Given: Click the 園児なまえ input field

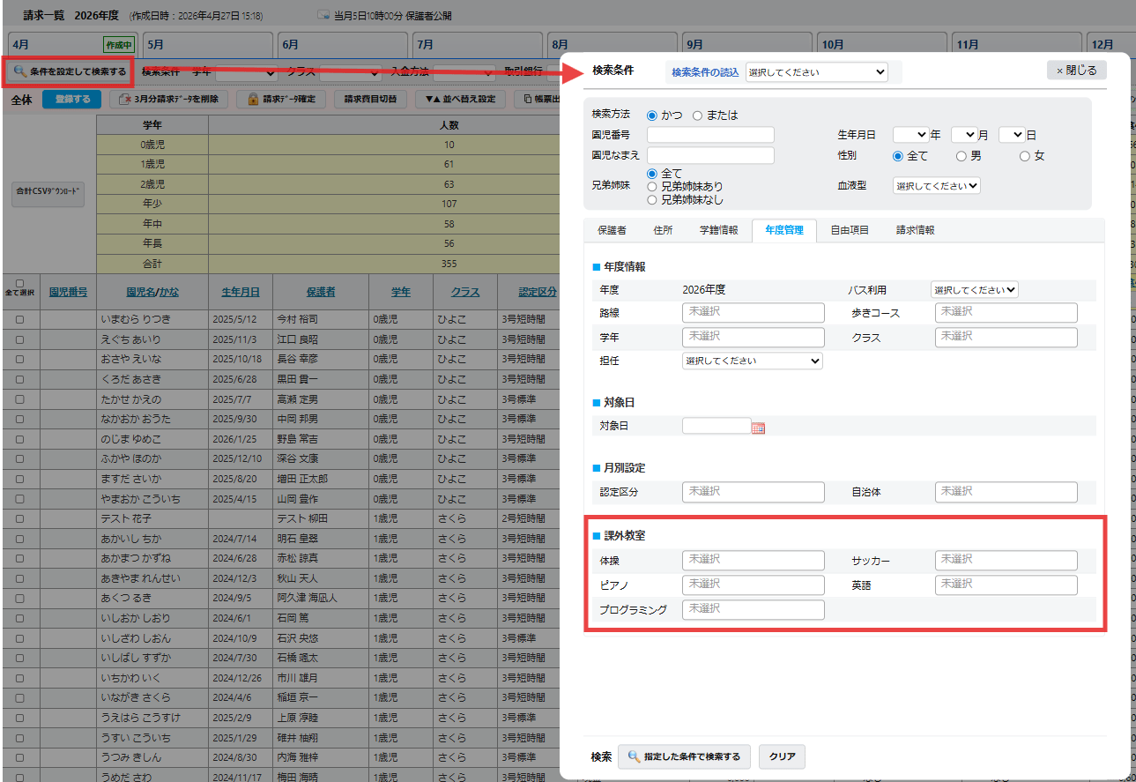Looking at the screenshot, I should click(x=710, y=156).
